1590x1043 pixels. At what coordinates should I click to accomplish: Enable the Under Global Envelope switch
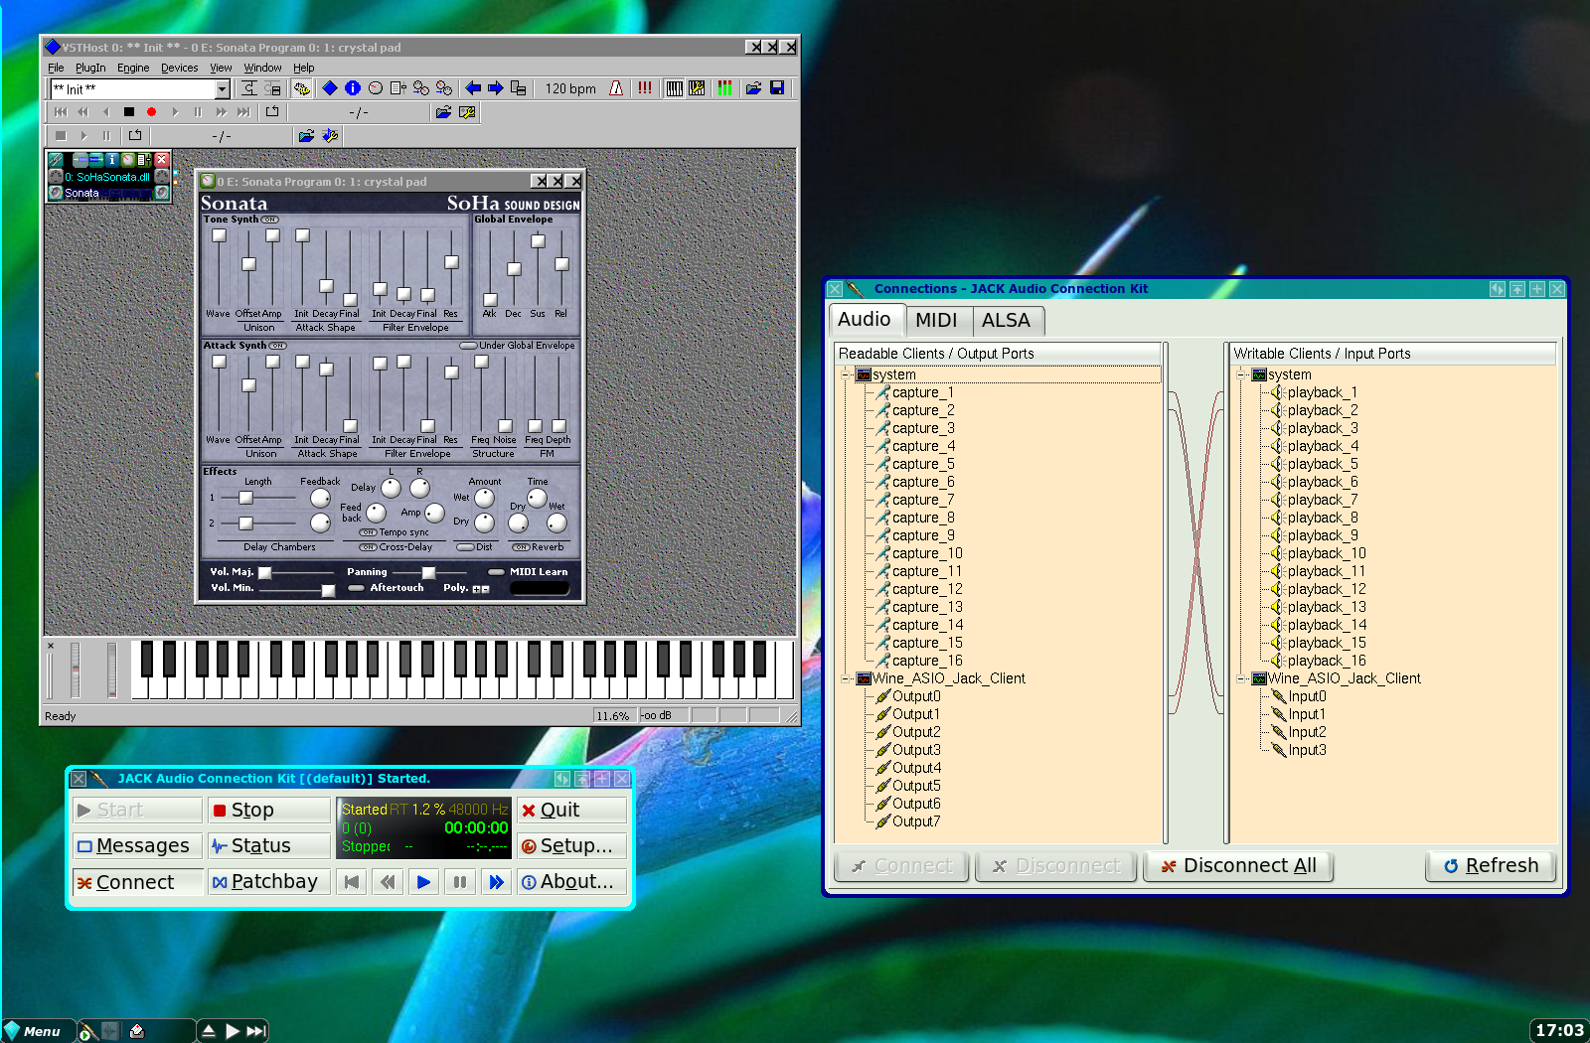468,346
